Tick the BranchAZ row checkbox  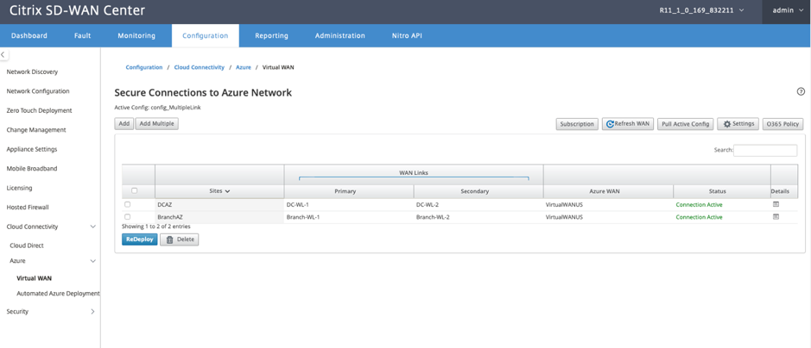127,216
